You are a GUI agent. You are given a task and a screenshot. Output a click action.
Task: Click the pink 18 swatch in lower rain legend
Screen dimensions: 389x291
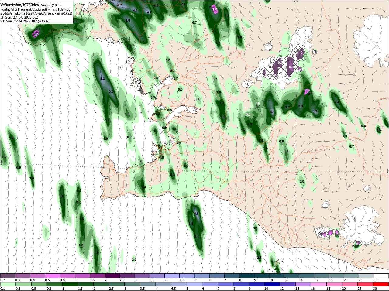click(x=335, y=284)
